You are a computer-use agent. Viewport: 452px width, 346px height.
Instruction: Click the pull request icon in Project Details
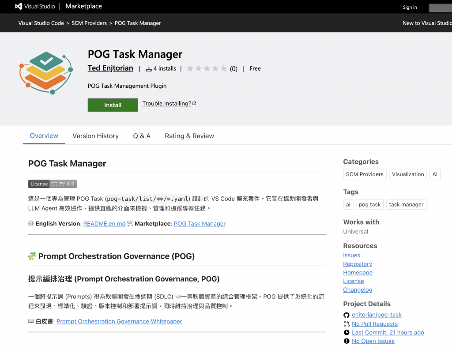pyautogui.click(x=346, y=323)
